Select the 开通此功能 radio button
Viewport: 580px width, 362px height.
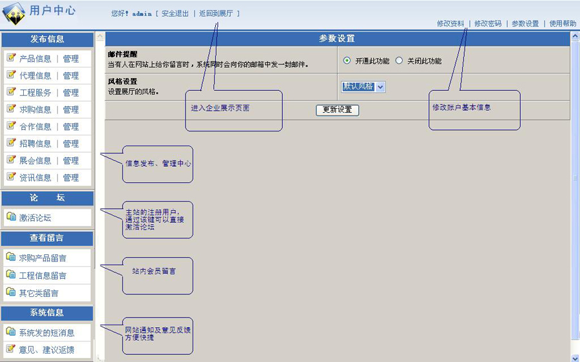(347, 61)
